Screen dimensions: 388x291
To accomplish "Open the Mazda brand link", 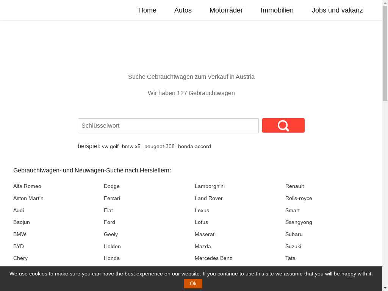I will (x=203, y=246).
